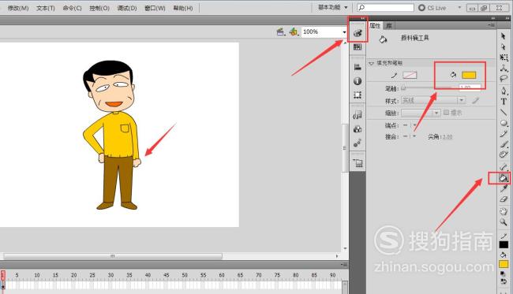Image resolution: width=513 pixels, height=294 pixels.
Task: Open the Code Snippets panel icon
Action: (358, 115)
